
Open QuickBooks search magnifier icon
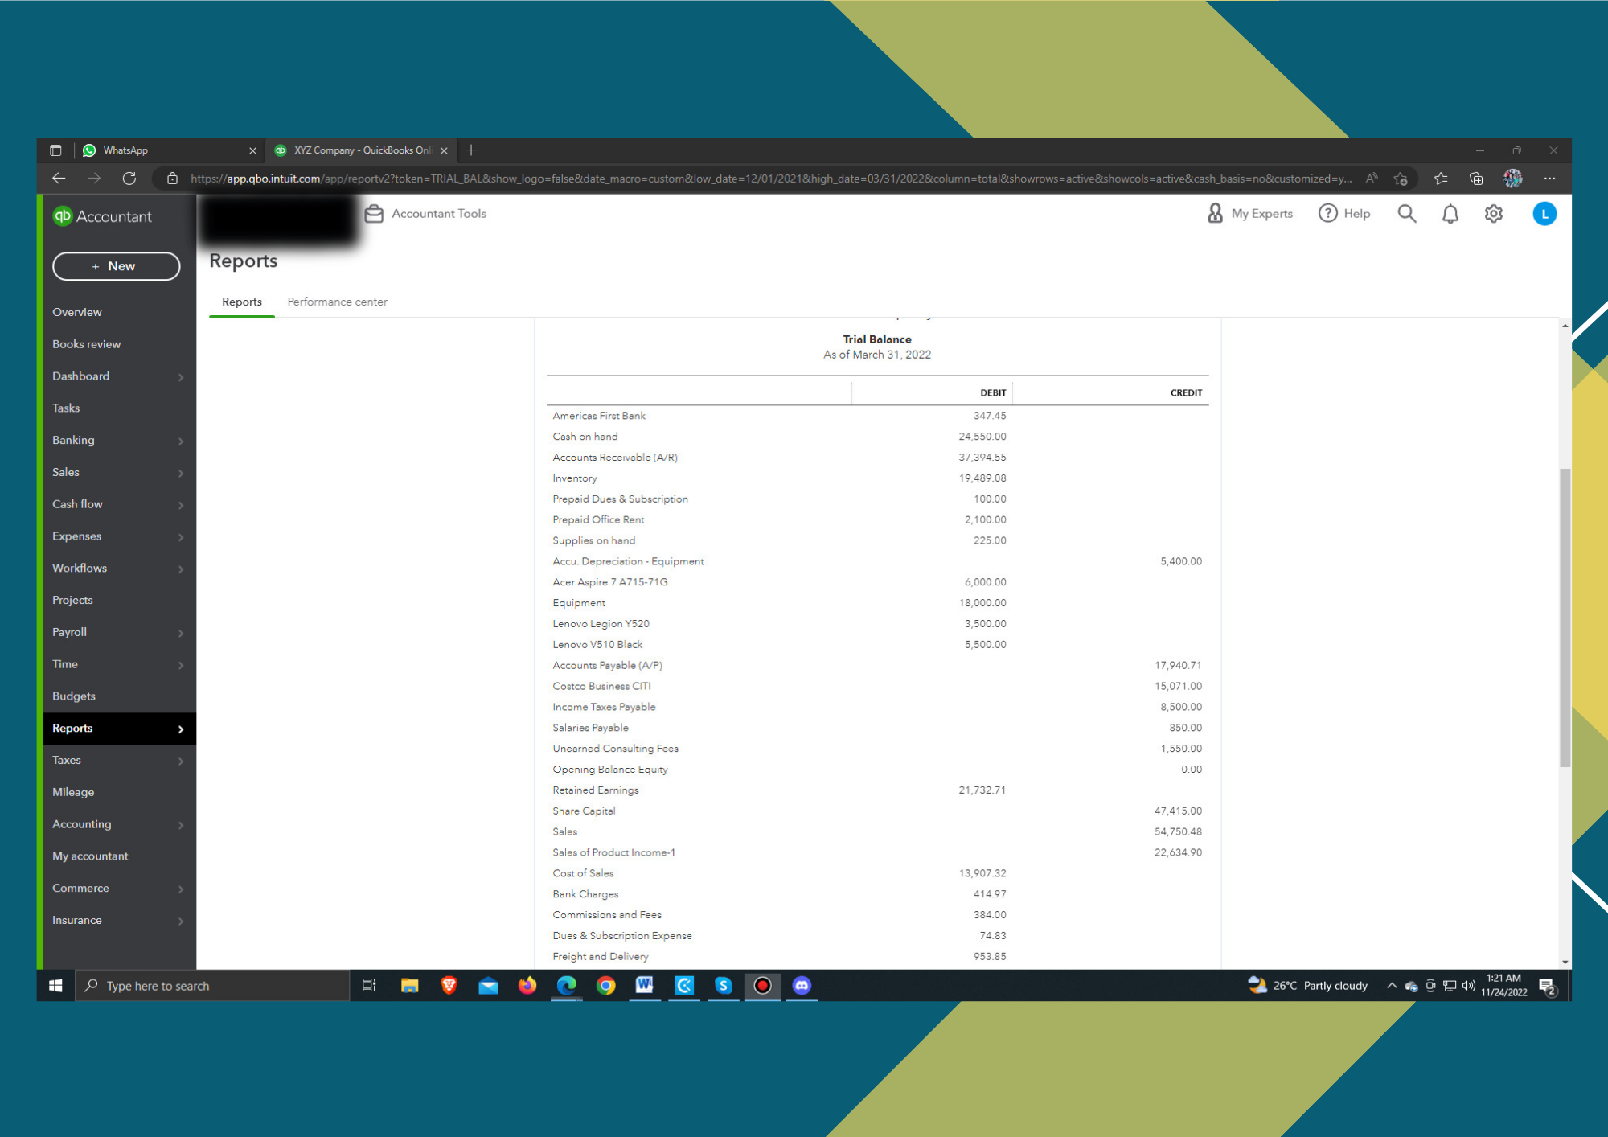(x=1406, y=214)
